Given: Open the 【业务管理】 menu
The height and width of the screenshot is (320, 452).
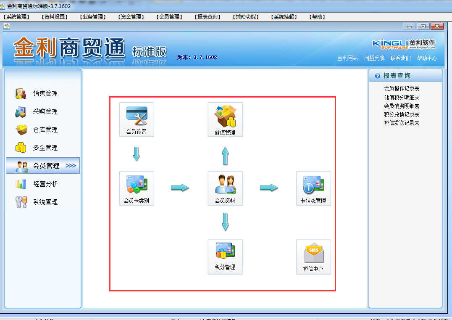Looking at the screenshot, I should click(x=93, y=17).
